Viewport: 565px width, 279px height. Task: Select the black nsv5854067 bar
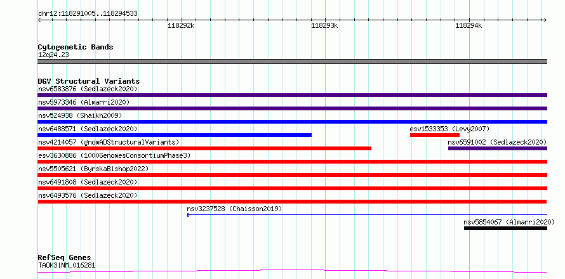point(505,228)
